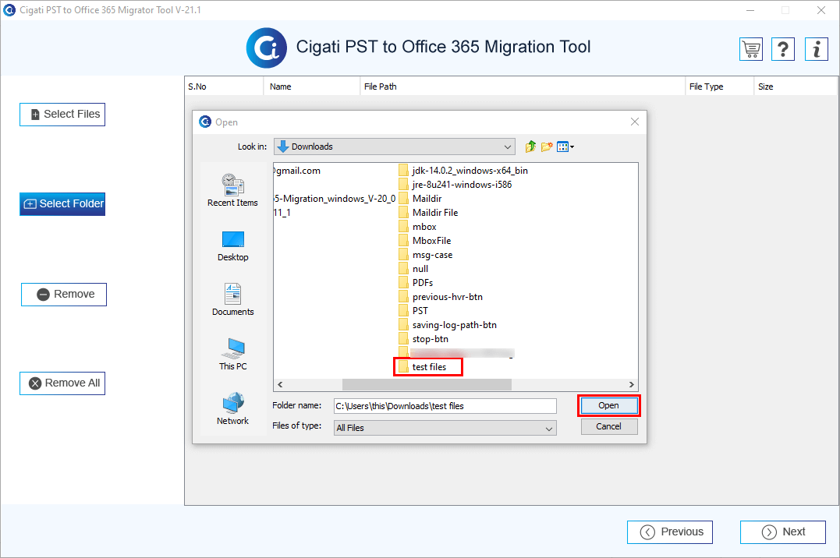Open the info about icon
The image size is (840, 558).
coord(817,49)
